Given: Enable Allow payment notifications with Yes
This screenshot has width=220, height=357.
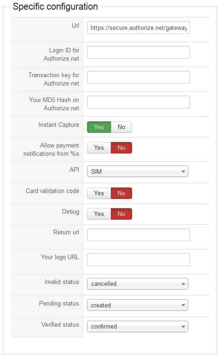Looking at the screenshot, I should coord(99,148).
